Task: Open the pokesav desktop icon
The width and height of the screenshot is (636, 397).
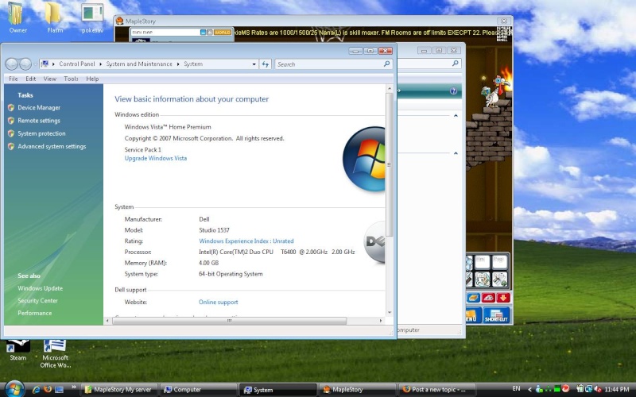Action: (92, 17)
